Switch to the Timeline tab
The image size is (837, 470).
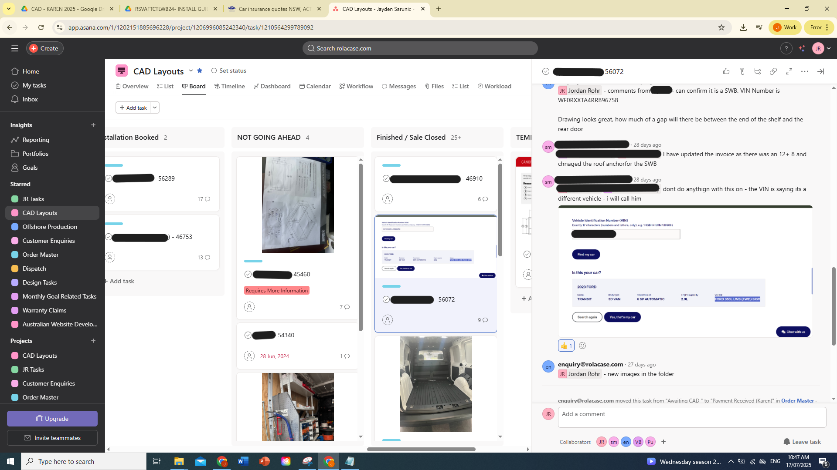229,86
